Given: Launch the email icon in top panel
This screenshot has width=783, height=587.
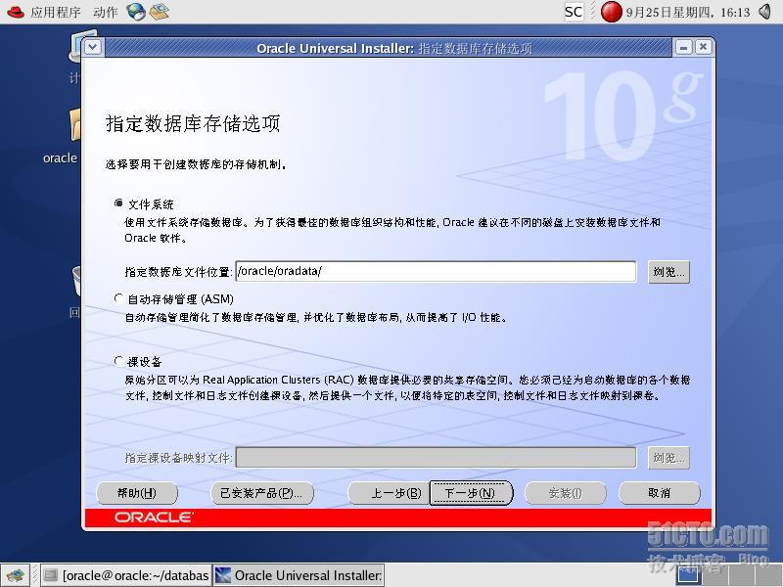Looking at the screenshot, I should pyautogui.click(x=160, y=12).
